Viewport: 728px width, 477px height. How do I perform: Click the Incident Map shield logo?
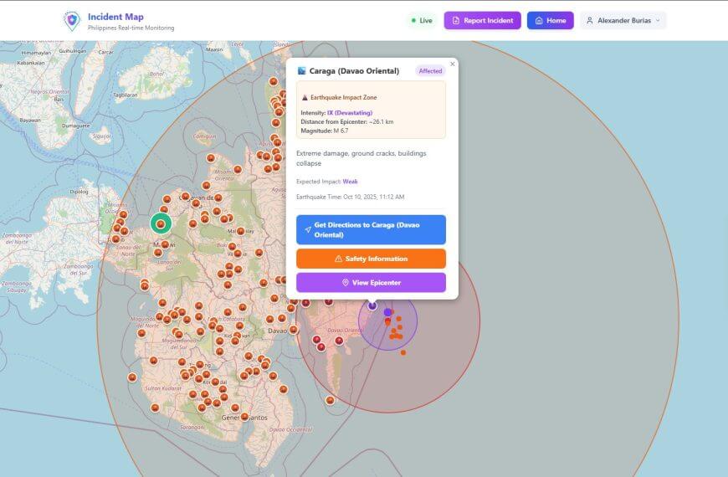coord(72,21)
